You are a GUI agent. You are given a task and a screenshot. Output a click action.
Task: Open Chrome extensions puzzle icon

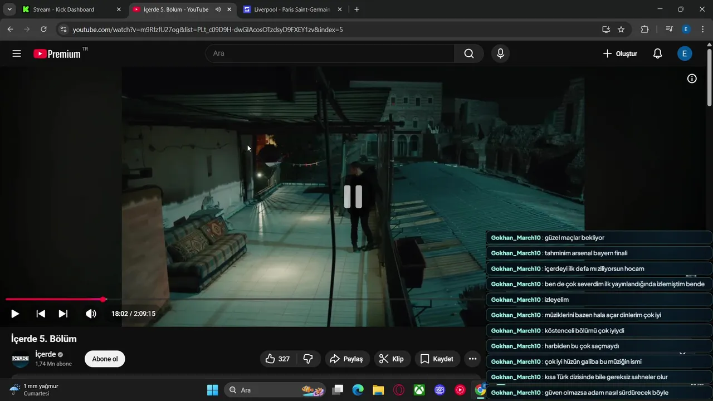pyautogui.click(x=644, y=30)
